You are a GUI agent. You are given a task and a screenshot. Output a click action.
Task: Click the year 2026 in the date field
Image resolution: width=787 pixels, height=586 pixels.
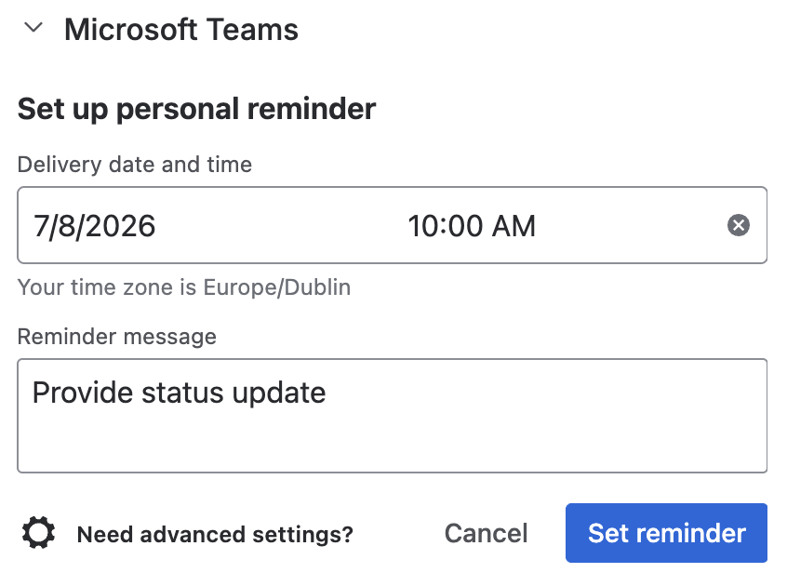[x=120, y=226]
